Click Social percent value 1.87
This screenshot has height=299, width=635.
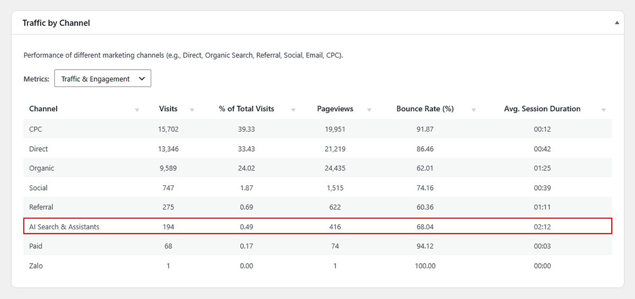[247, 188]
